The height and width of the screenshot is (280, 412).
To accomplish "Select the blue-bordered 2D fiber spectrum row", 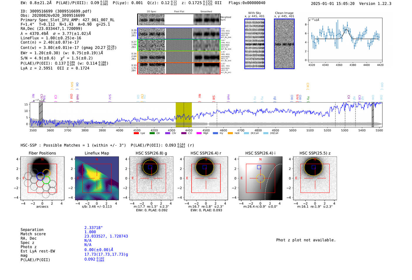I will coord(179,33).
